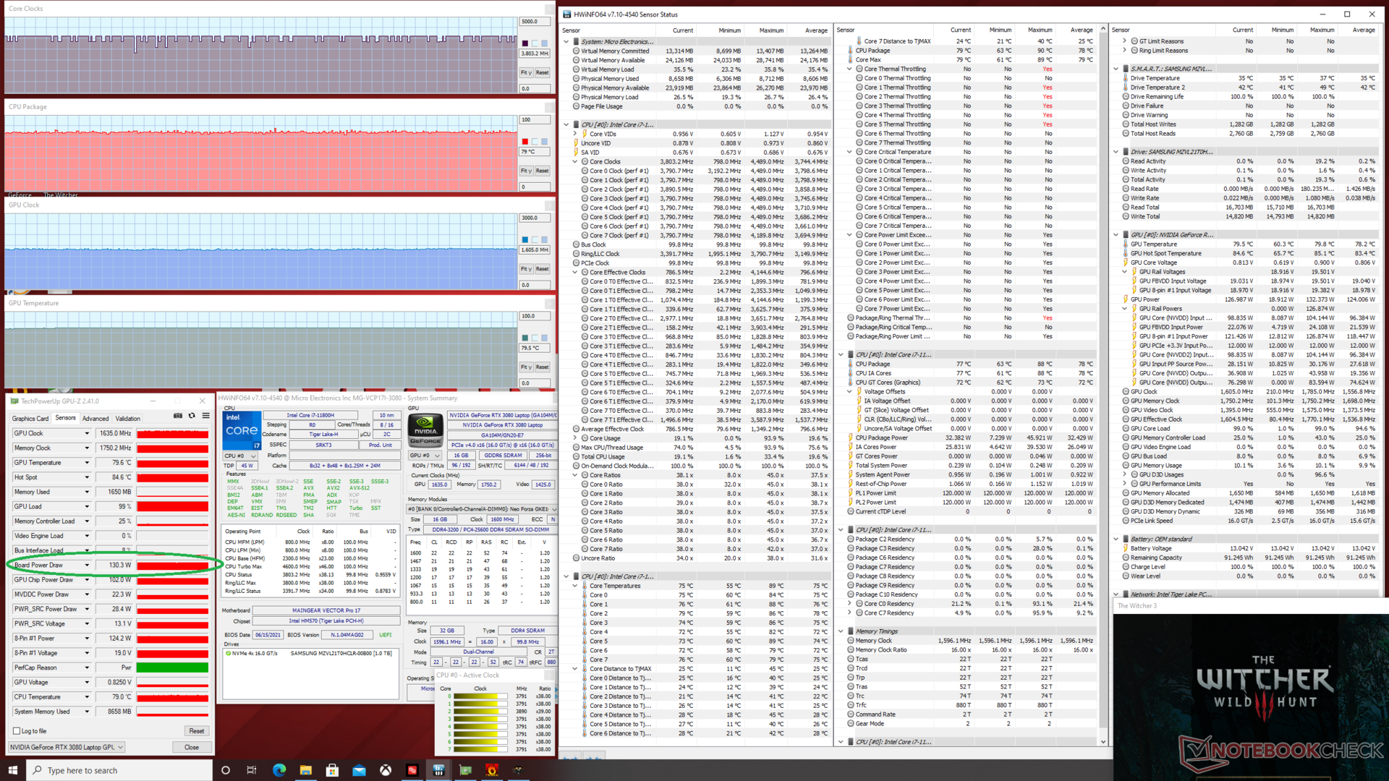Click the lightning icon beside GPU Power
The image size is (1389, 781).
1126,299
